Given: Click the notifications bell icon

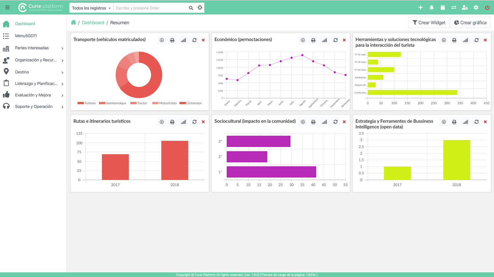Looking at the screenshot, I should [431, 8].
